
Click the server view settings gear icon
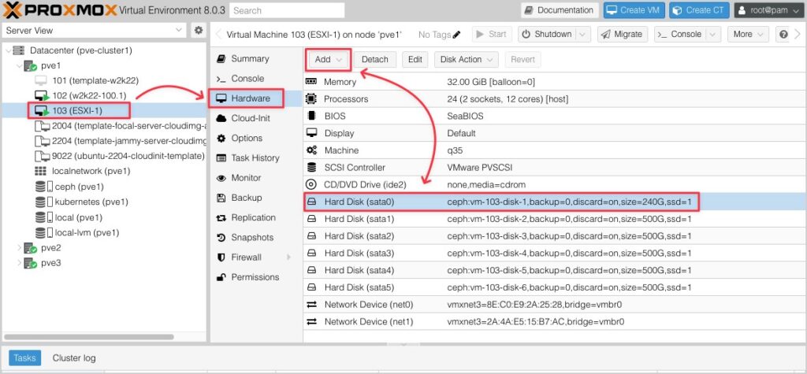(x=198, y=31)
